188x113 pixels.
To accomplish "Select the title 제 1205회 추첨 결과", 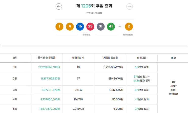I will [94, 6].
